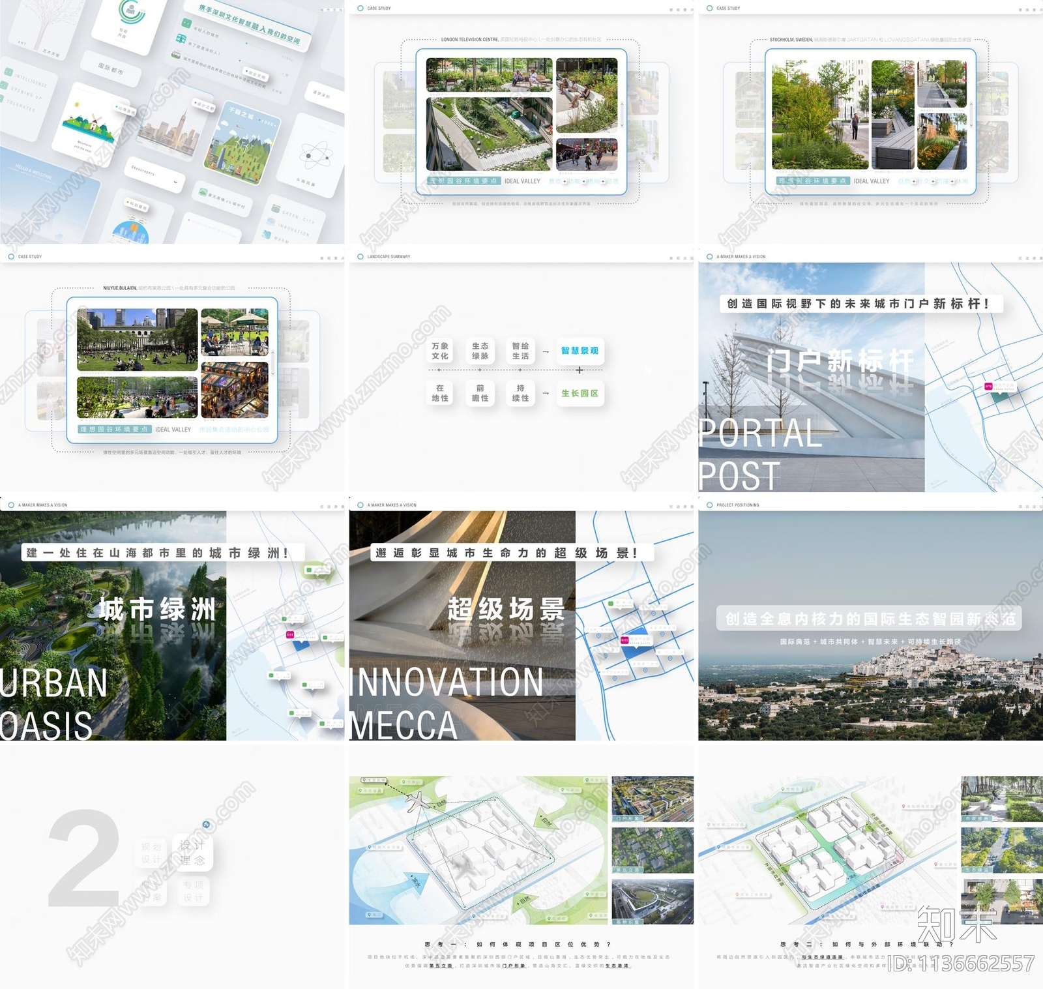This screenshot has width=1043, height=989.
Task: Click the plus sign below 智慧景观
Action: click(579, 370)
